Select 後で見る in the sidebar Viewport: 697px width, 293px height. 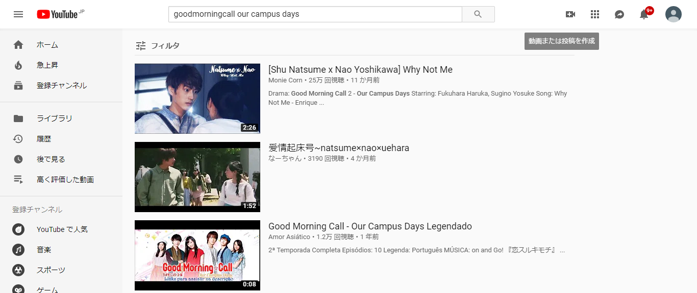point(51,159)
